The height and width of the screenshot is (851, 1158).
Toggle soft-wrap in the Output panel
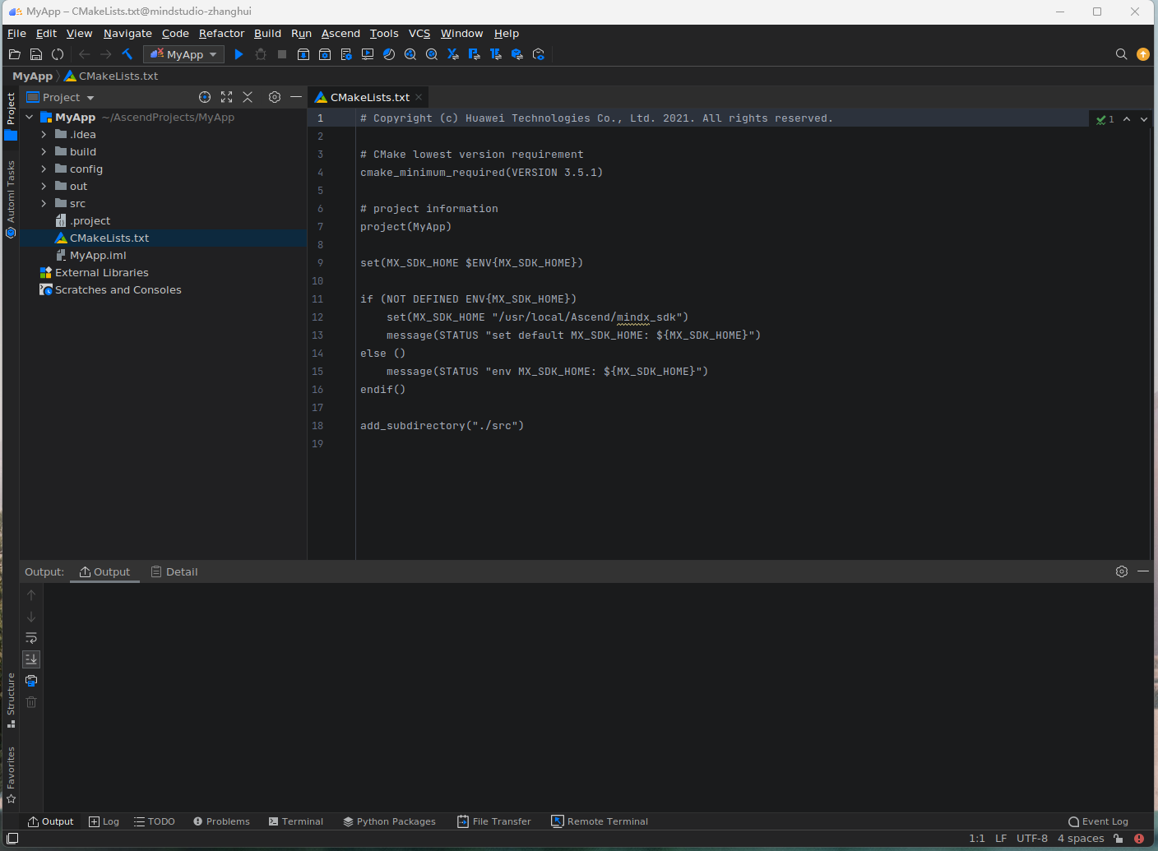(x=31, y=638)
